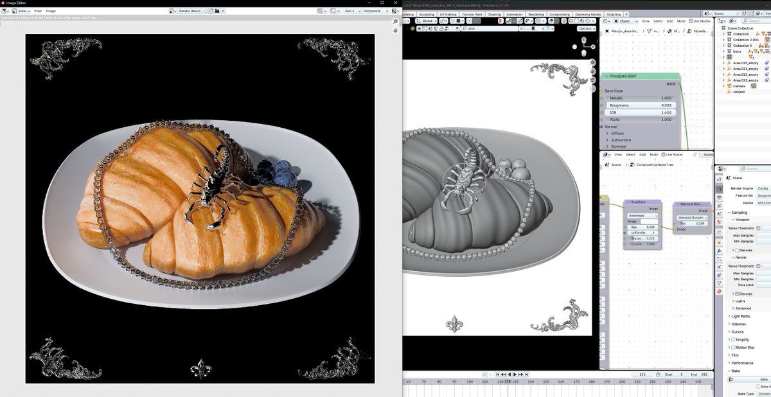Expand the Performance panel
This screenshot has height=397, width=771.
click(740, 363)
